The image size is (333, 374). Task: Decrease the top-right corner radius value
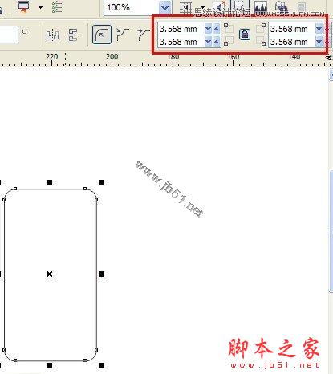(319, 29)
